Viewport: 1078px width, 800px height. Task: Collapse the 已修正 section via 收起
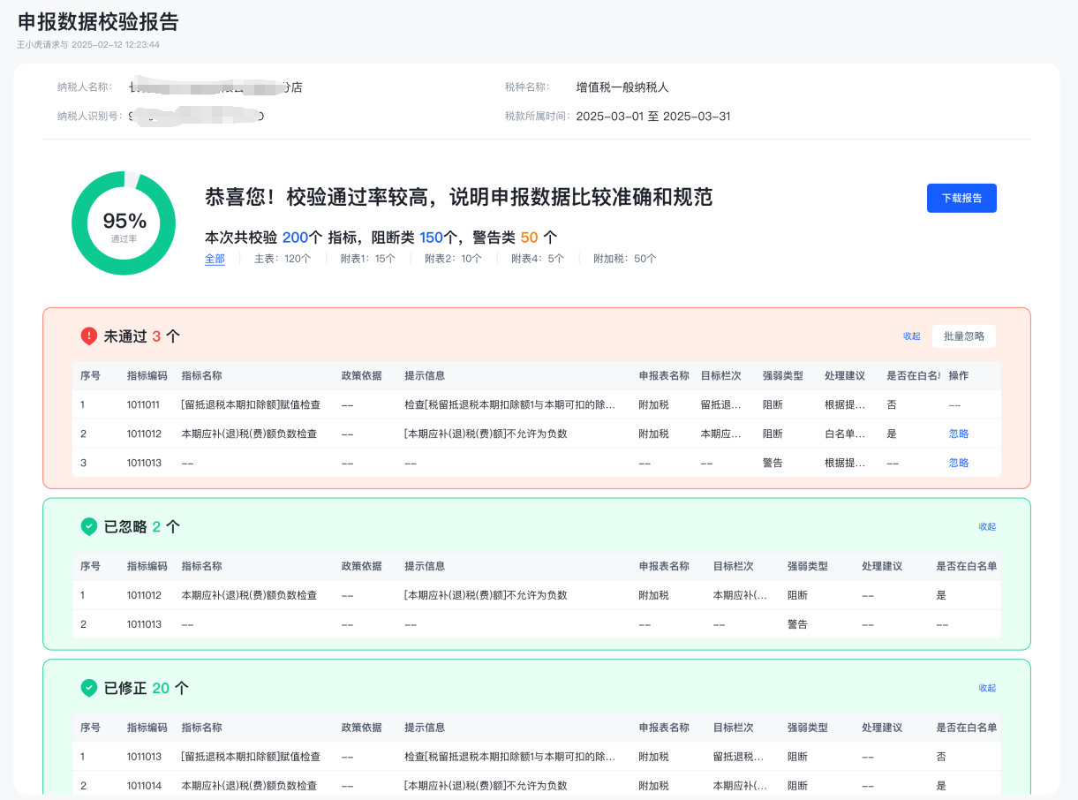tap(987, 688)
